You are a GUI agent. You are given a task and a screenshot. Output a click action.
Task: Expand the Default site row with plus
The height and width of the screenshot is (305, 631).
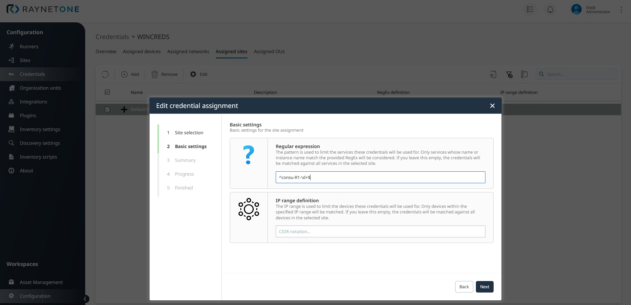tap(124, 110)
